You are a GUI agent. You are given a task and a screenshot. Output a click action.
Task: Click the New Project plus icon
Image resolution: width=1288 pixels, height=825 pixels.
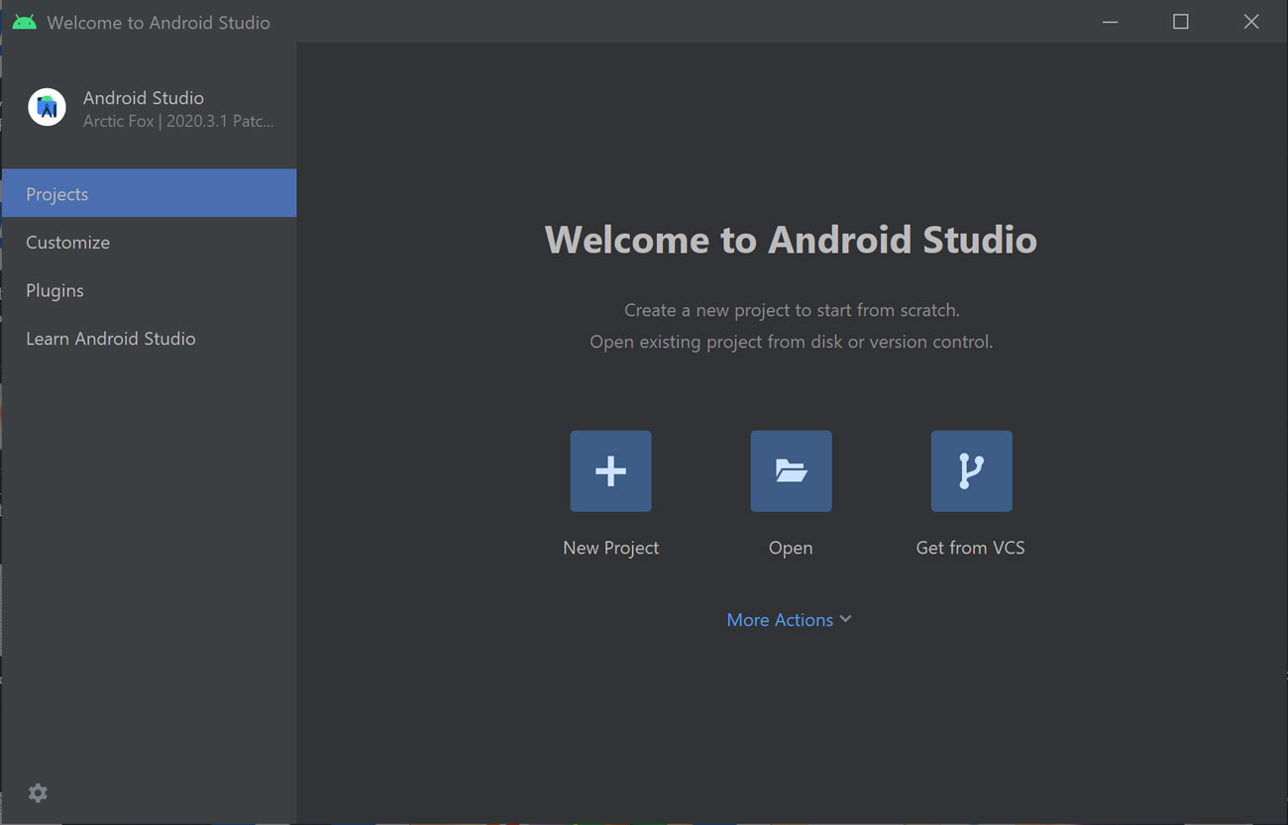[x=610, y=470]
